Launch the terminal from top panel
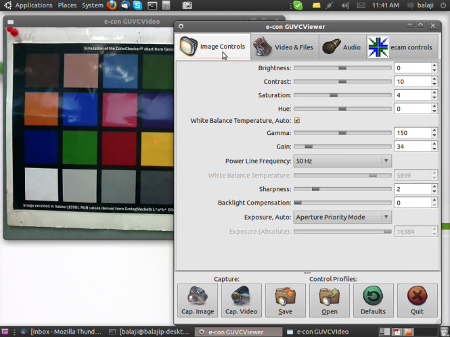 pos(152,5)
